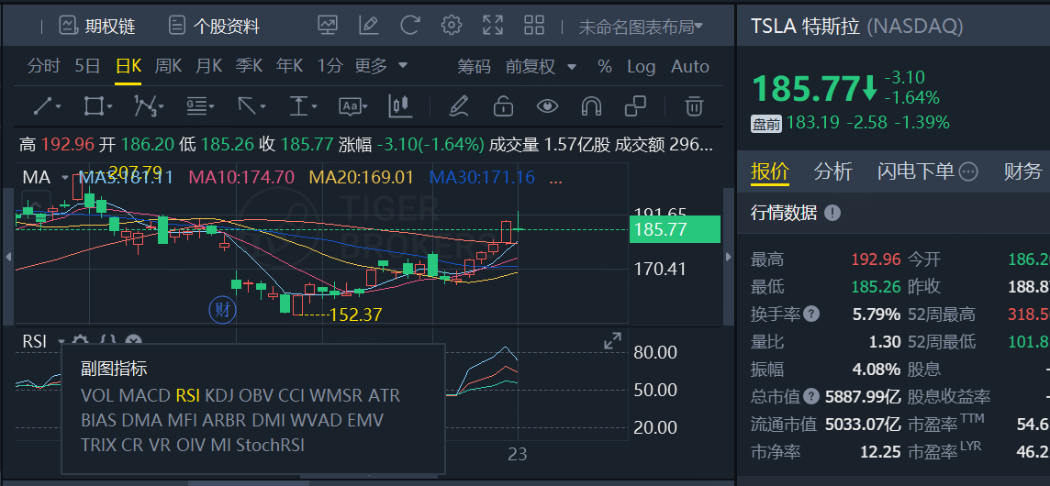
Task: Click the right panel collapse arrow
Action: tap(729, 257)
